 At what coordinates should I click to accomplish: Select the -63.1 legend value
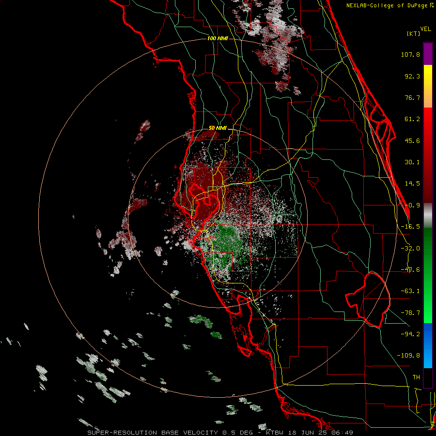coord(410,291)
